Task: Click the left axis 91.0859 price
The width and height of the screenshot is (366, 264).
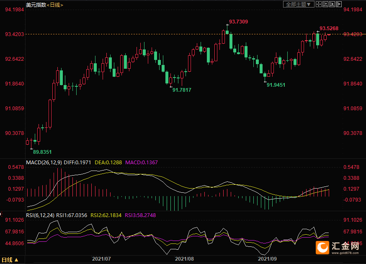Action: [x=15, y=109]
